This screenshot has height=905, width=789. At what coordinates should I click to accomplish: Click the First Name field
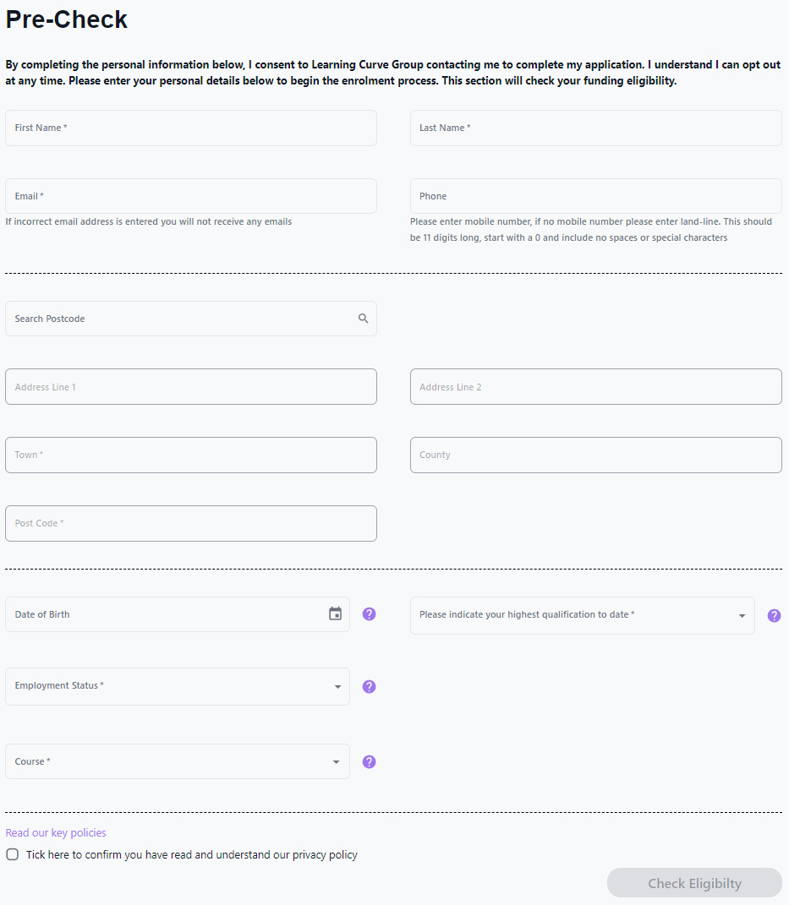point(190,128)
